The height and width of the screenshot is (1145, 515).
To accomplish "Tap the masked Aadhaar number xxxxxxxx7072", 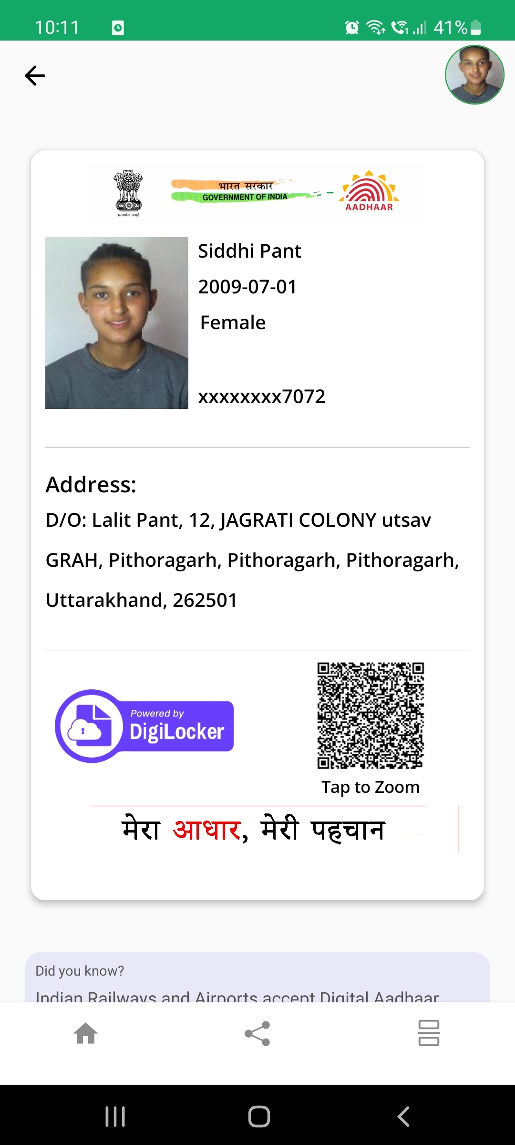I will tap(262, 396).
